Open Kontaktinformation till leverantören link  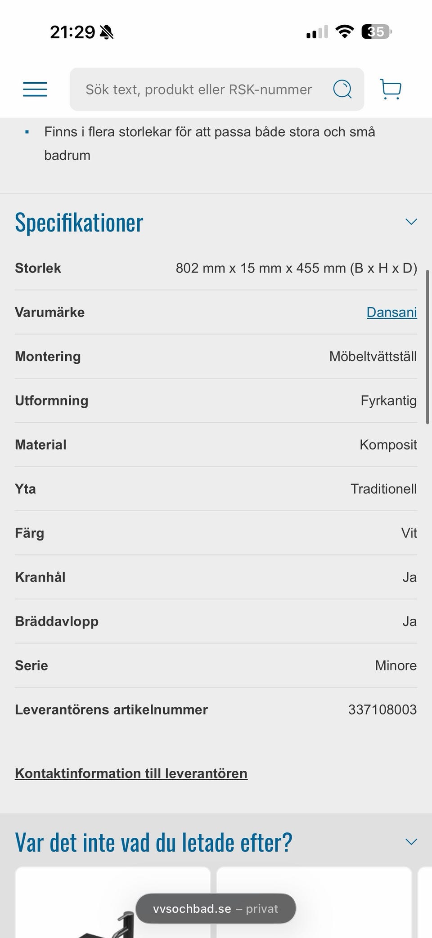point(131,773)
